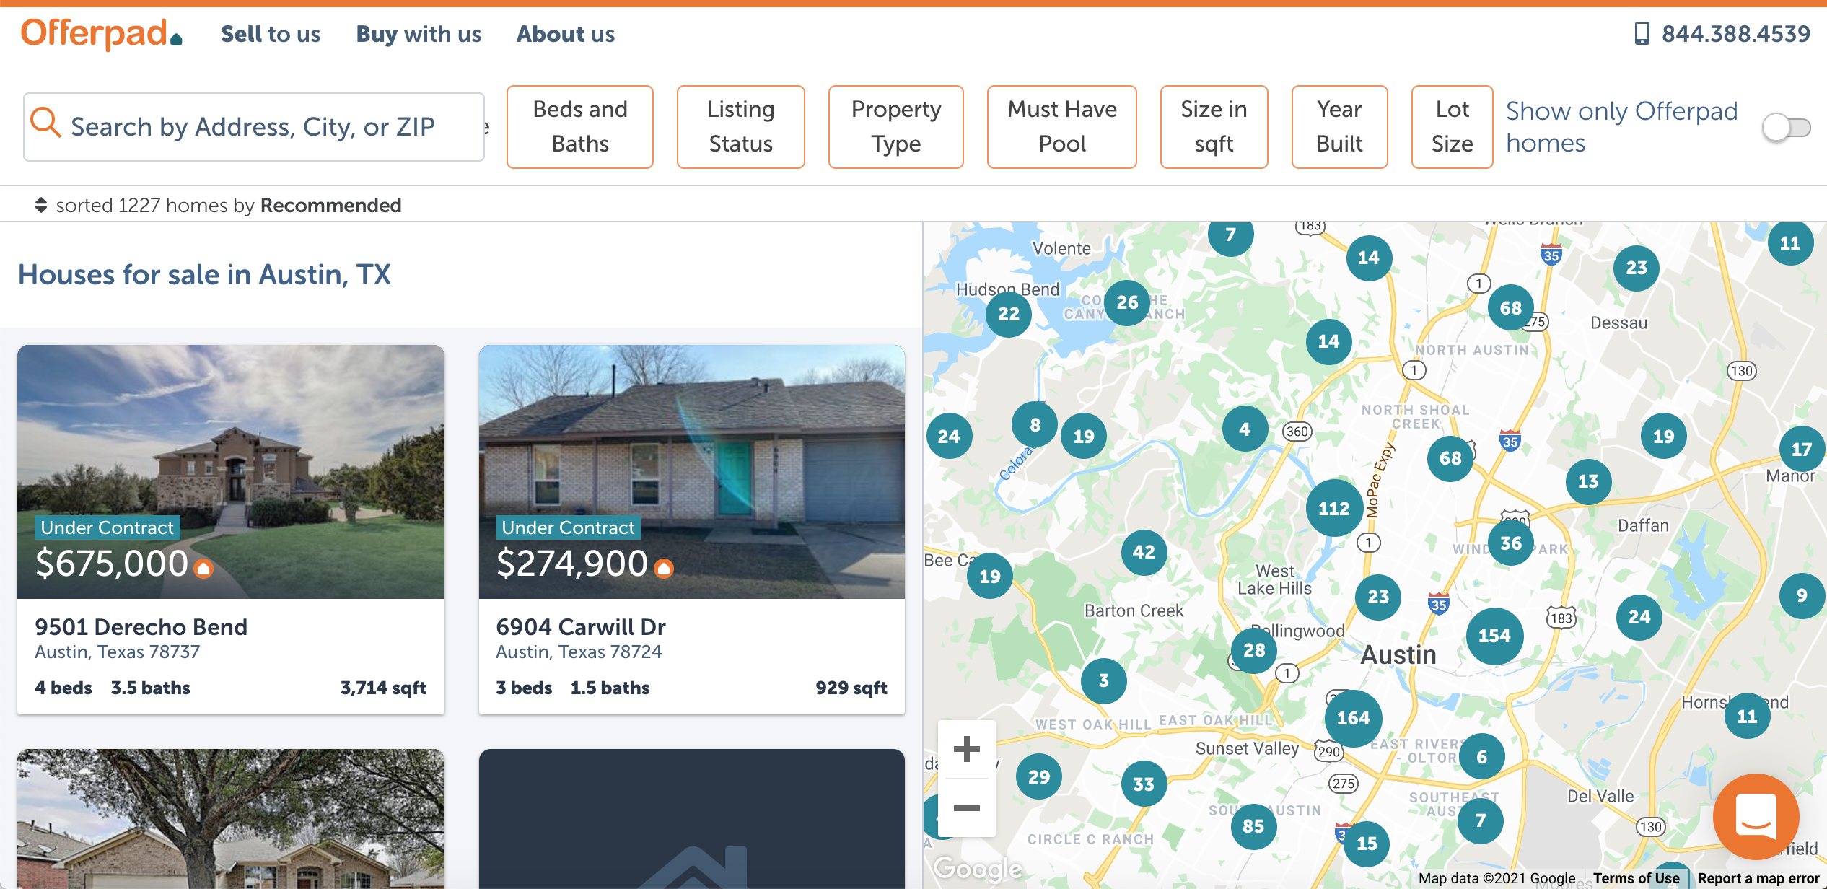This screenshot has height=889, width=1827.
Task: Open the Listing Status filter
Action: [x=740, y=126]
